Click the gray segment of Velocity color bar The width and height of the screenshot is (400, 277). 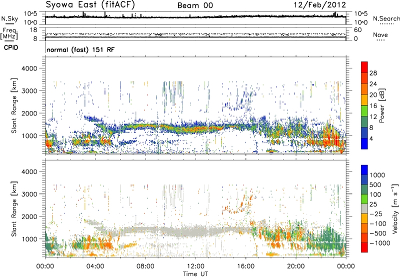pyautogui.click(x=364, y=209)
